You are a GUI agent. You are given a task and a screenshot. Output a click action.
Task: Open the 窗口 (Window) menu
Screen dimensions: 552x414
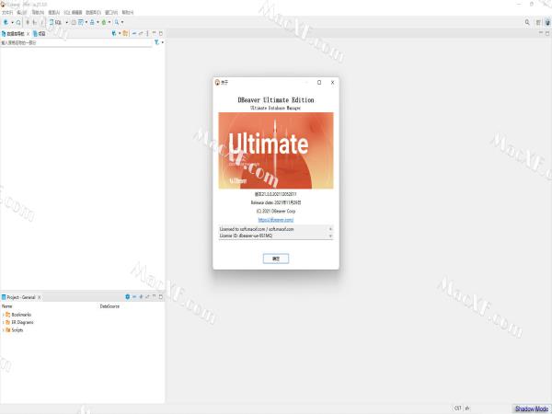[111, 12]
